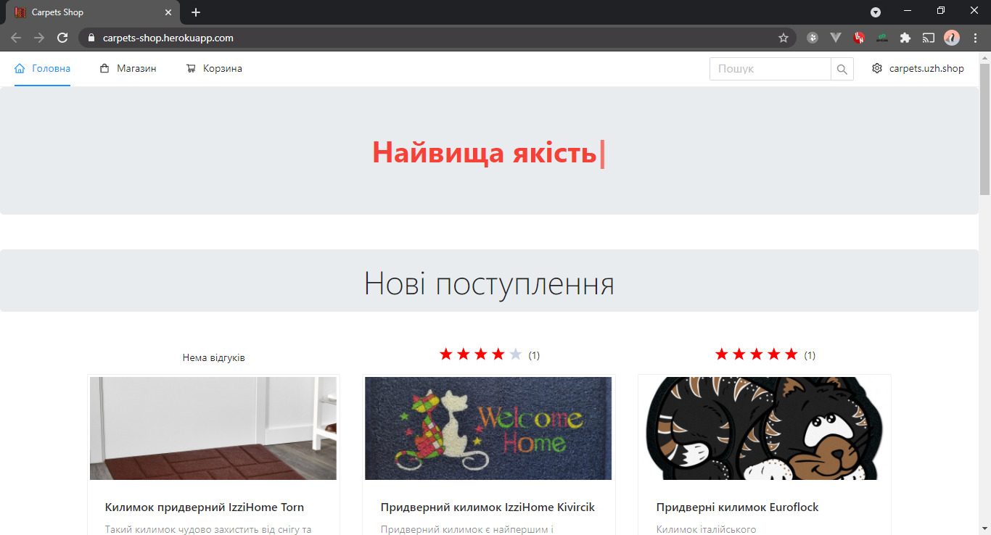
Task: Open IzziHome Torn carpet image
Action: pos(213,428)
